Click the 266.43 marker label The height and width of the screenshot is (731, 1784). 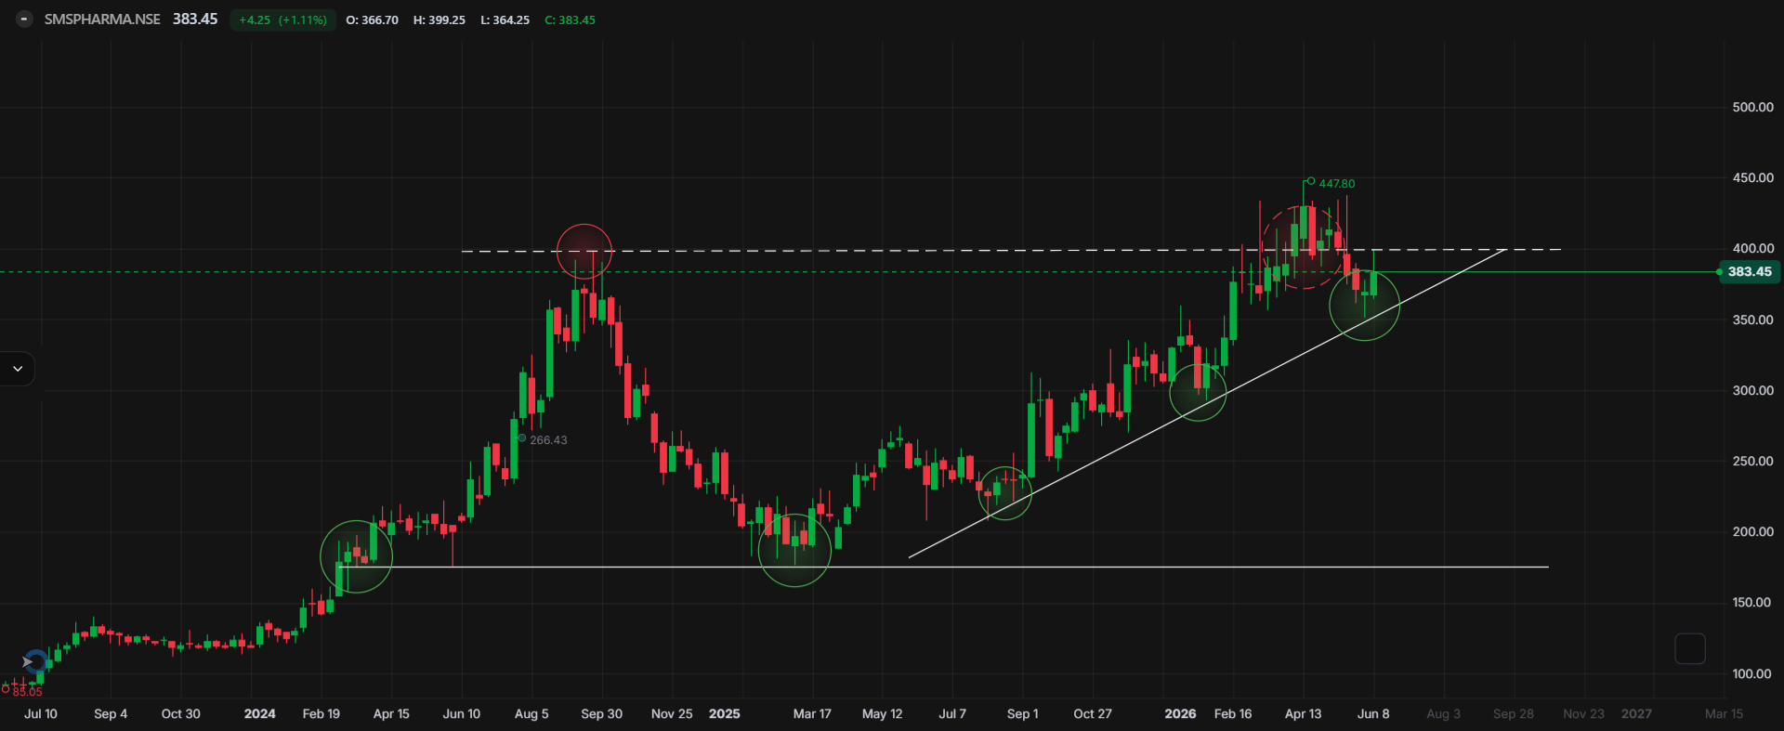548,440
